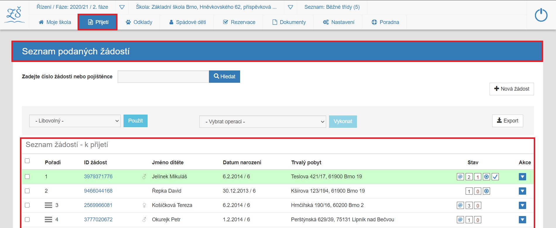556x228 pixels.
Task: Open application ID 9466044168
Action: tap(98, 191)
